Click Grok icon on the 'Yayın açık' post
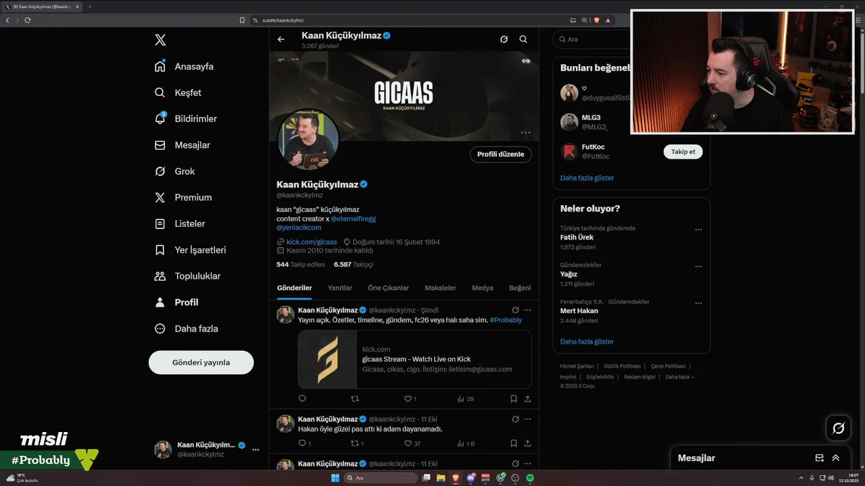Image resolution: width=865 pixels, height=486 pixels. pyautogui.click(x=515, y=310)
